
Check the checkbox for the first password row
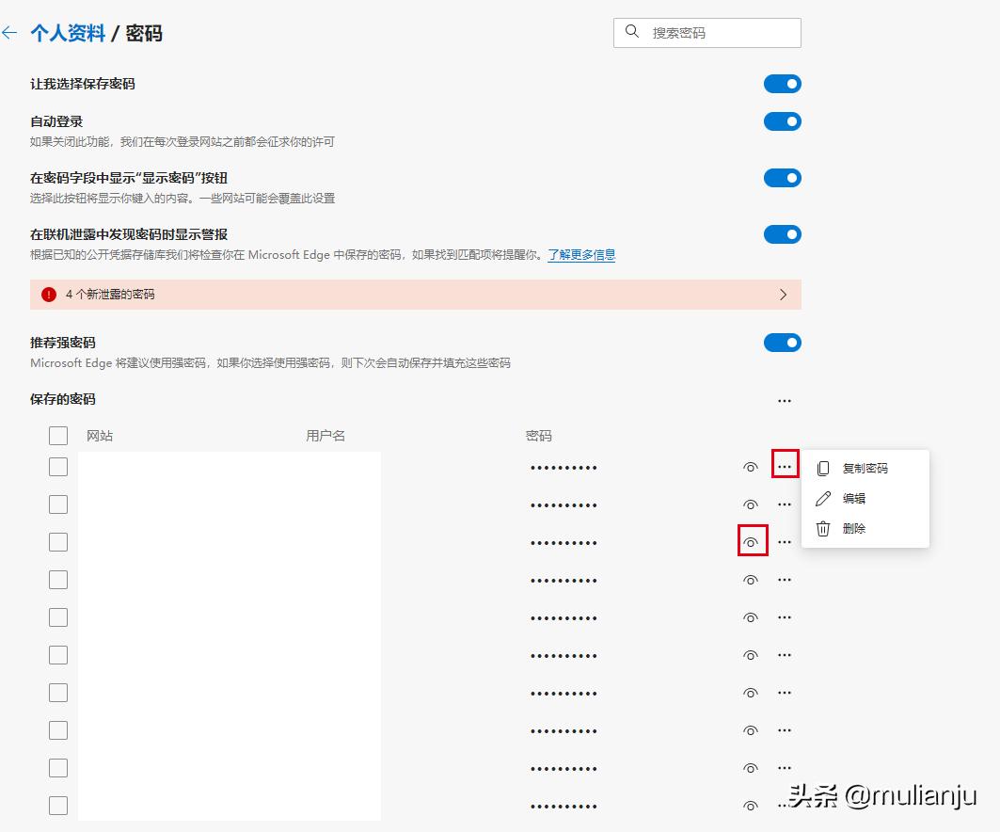point(57,466)
